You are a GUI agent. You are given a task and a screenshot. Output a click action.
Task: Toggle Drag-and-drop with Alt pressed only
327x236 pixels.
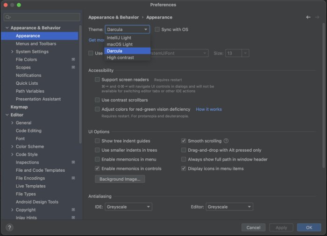tap(184, 150)
